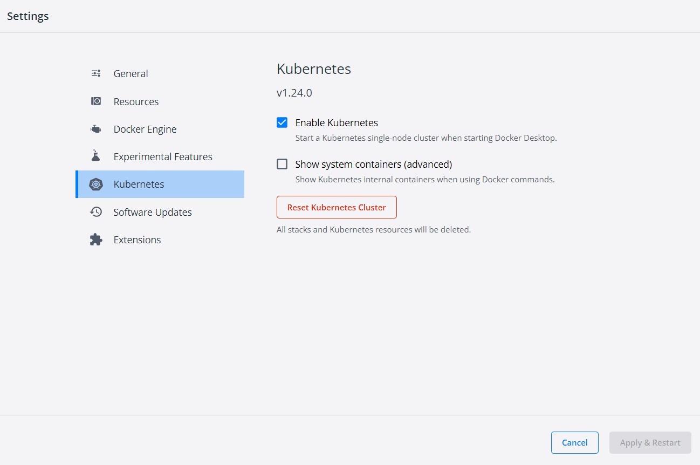
Task: Click the Experimental Features flask icon
Action: [96, 156]
